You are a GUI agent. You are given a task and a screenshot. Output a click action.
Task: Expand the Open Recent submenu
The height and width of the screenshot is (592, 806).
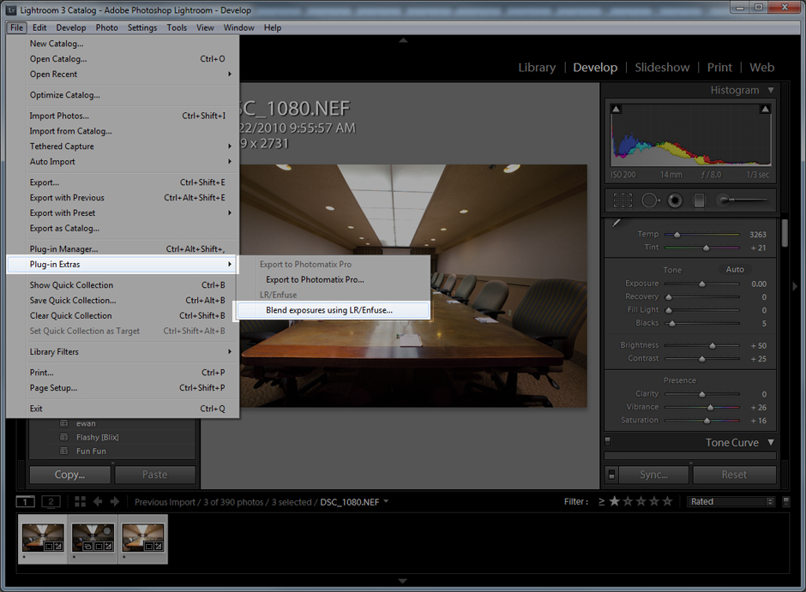[x=123, y=74]
